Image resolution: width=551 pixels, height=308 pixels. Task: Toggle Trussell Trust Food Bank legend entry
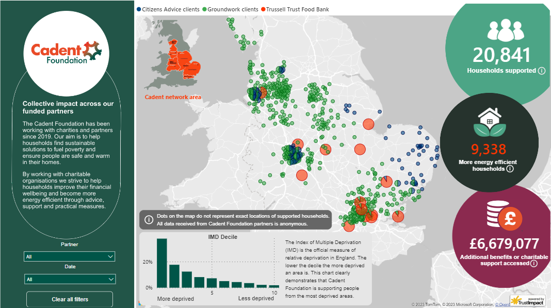(296, 9)
